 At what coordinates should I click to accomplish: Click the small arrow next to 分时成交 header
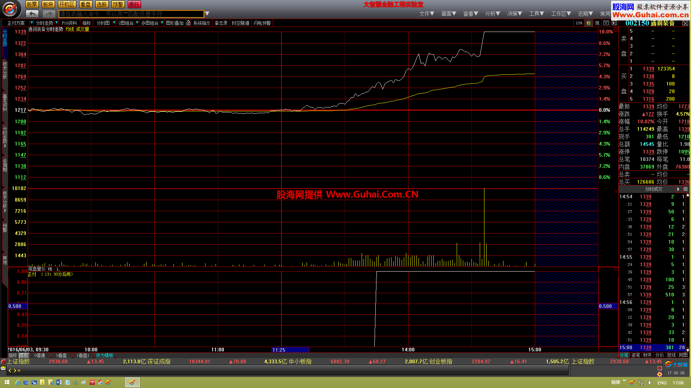coord(678,189)
